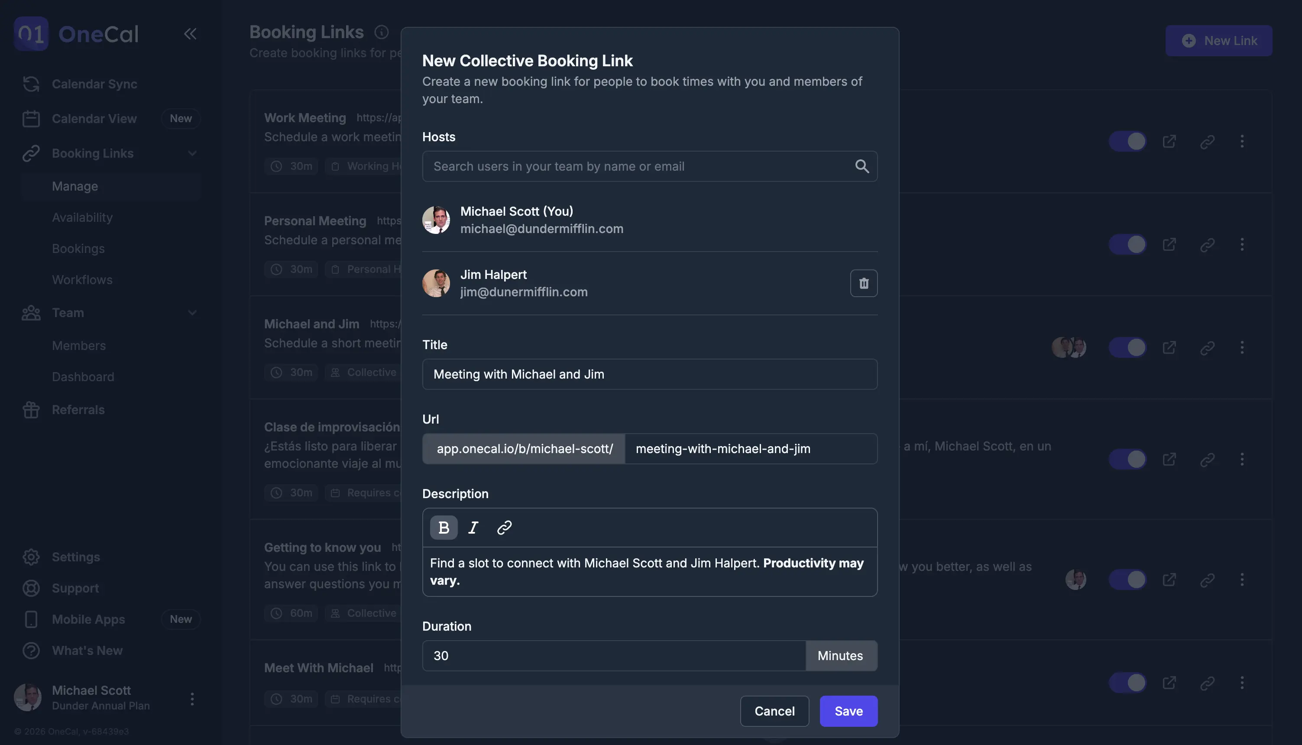Click the Save button
The image size is (1302, 745).
coord(848,711)
